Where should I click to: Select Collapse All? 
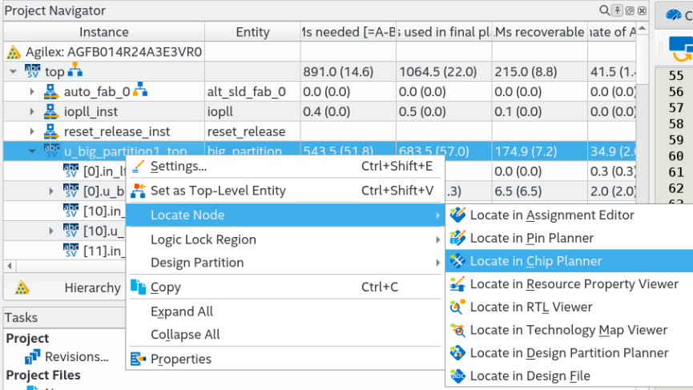coord(285,335)
